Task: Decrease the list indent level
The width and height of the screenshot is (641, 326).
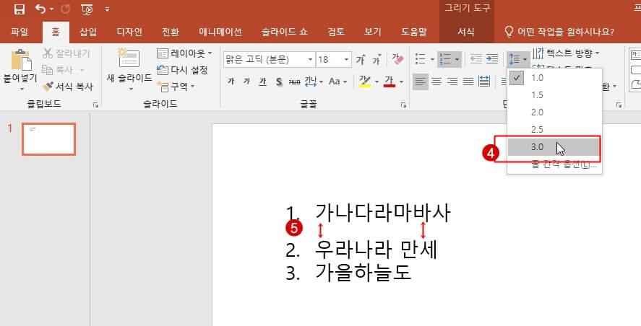Action: [x=476, y=60]
